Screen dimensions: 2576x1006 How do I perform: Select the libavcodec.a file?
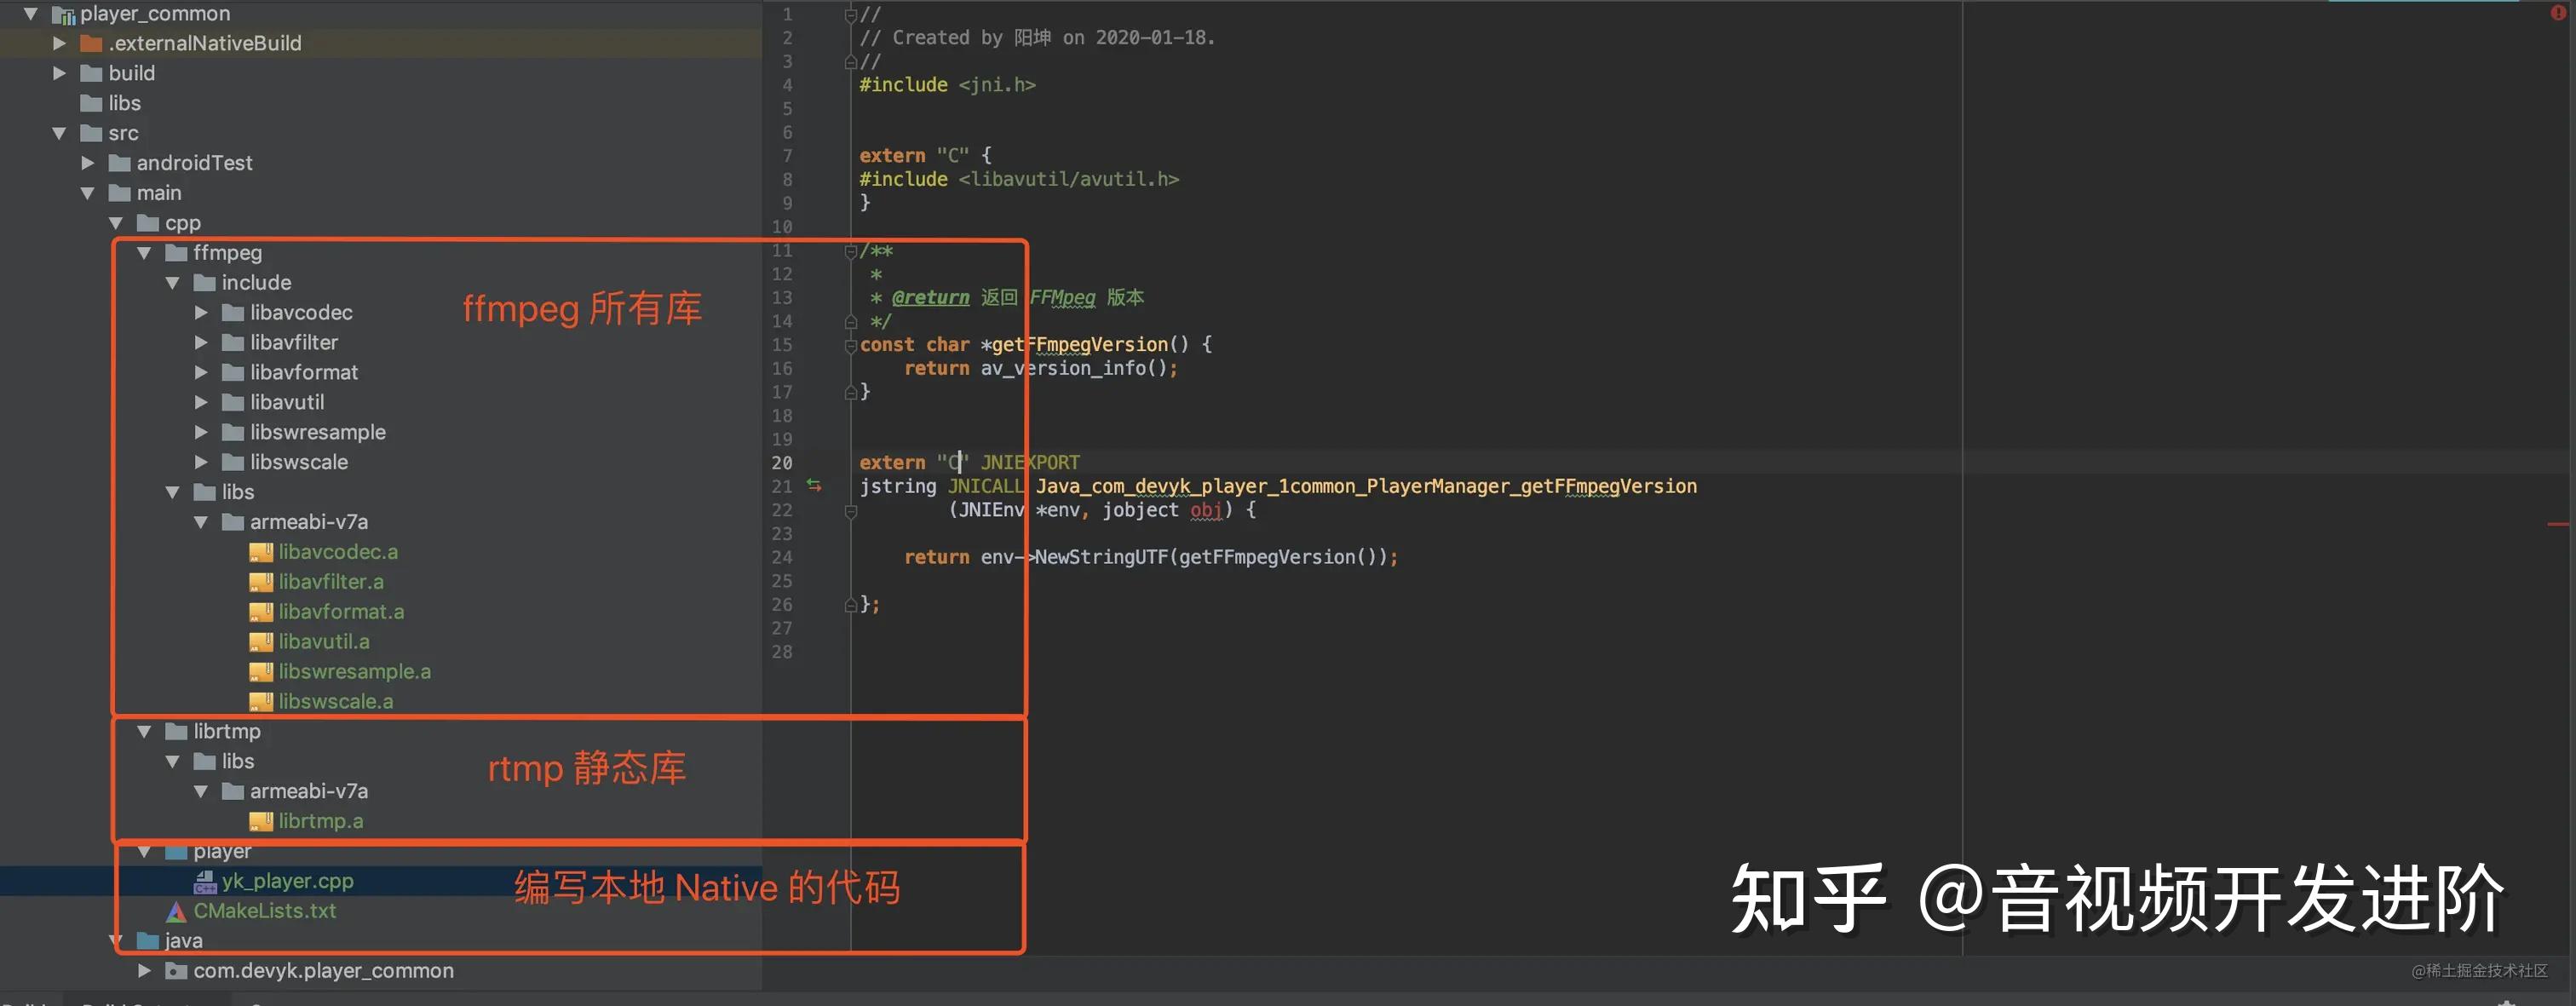pos(338,552)
